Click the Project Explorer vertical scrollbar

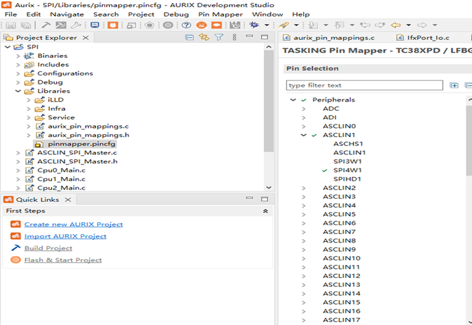tap(269, 101)
